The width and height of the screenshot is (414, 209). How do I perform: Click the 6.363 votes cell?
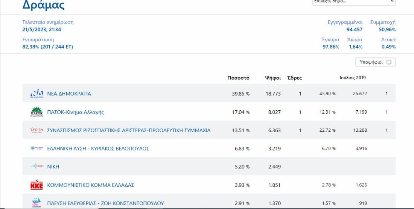coord(274,130)
